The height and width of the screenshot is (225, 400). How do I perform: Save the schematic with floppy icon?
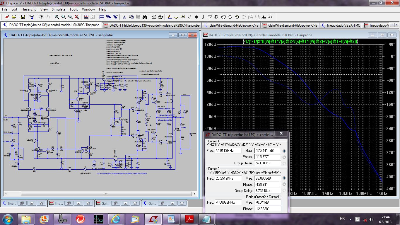click(23, 17)
